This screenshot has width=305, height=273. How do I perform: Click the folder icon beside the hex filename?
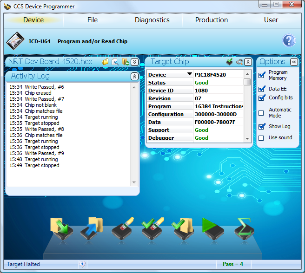(x=106, y=62)
